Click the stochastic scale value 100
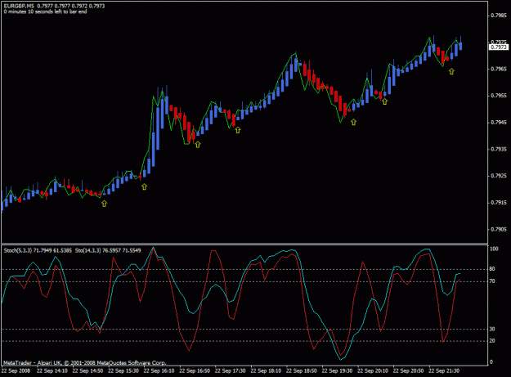Screen dimensions: 511x377 [x=494, y=249]
